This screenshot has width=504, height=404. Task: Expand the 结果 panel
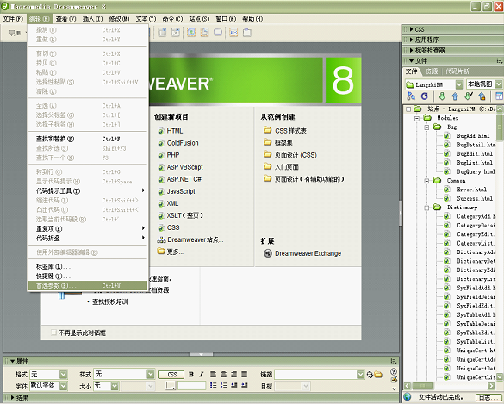pyautogui.click(x=13, y=398)
